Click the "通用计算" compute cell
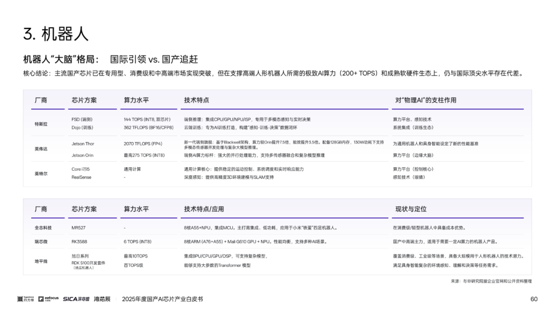This screenshot has width=555, height=312. 133,169
